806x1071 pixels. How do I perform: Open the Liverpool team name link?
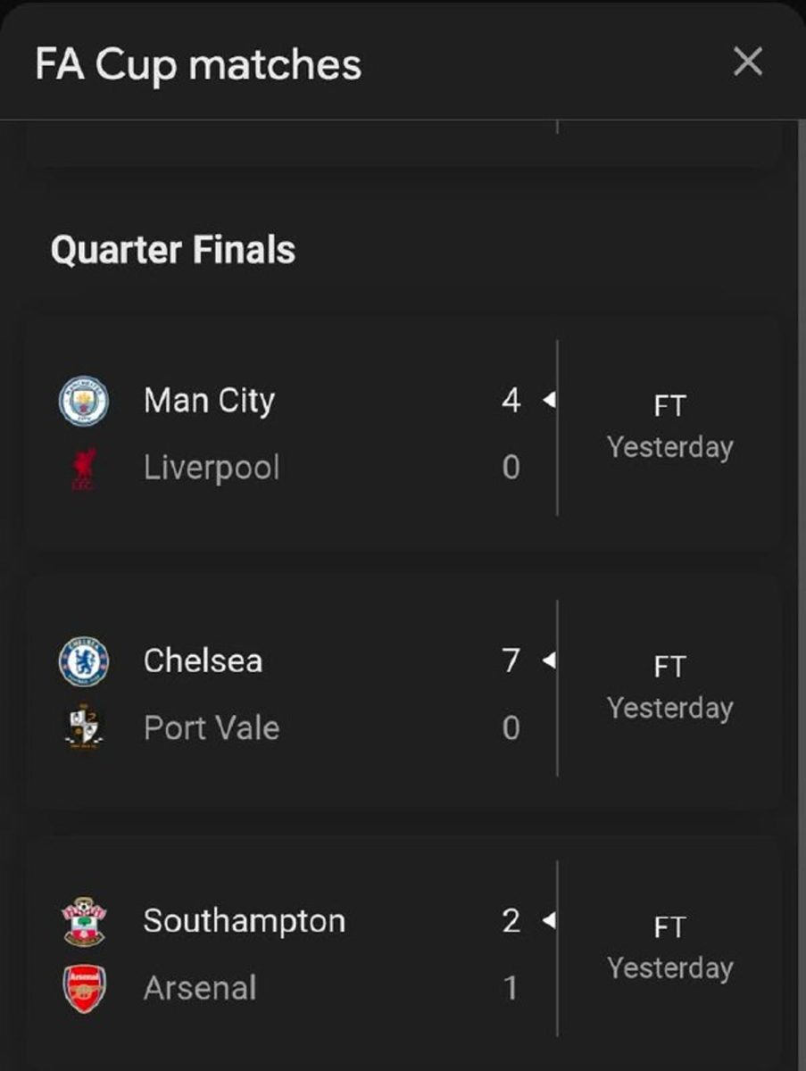[212, 468]
